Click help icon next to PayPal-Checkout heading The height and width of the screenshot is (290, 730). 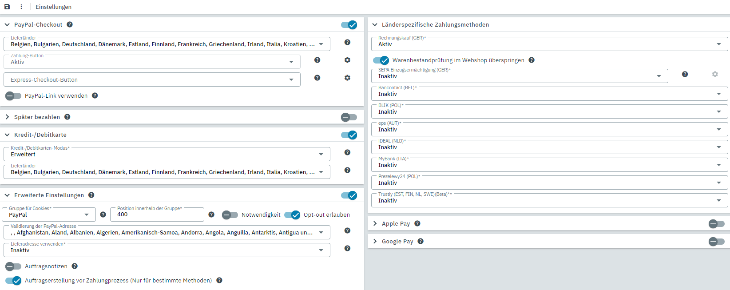(70, 24)
